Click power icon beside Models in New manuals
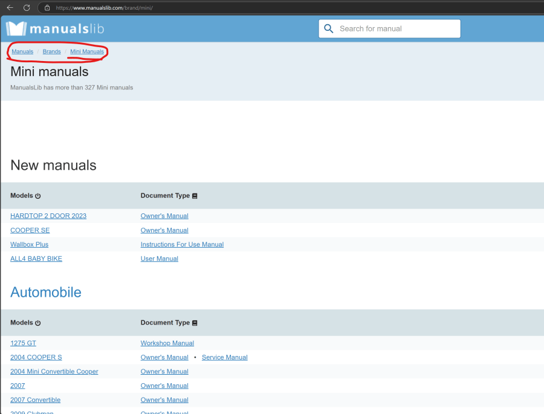 (x=38, y=196)
